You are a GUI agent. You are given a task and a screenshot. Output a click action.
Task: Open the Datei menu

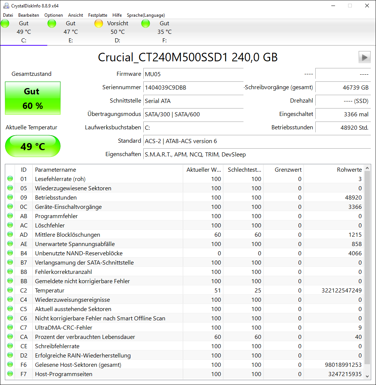[x=8, y=15]
